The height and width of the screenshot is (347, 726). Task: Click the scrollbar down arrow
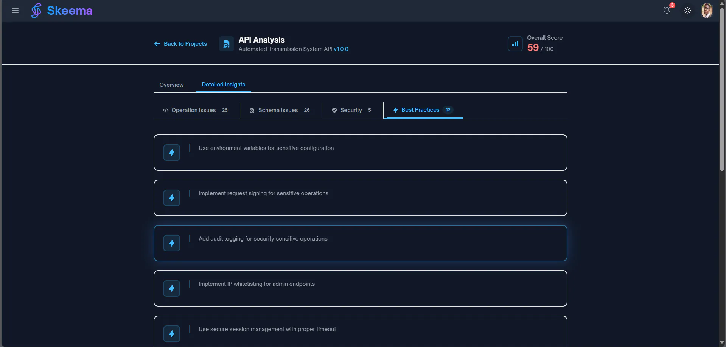click(722, 343)
